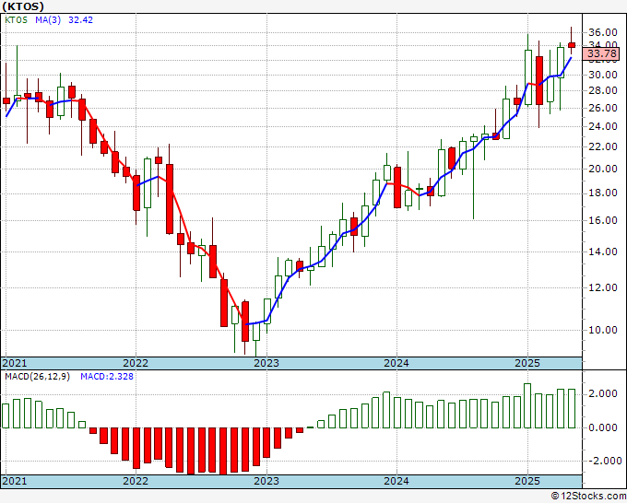Click the last green MACD histogram bar

[x=572, y=408]
